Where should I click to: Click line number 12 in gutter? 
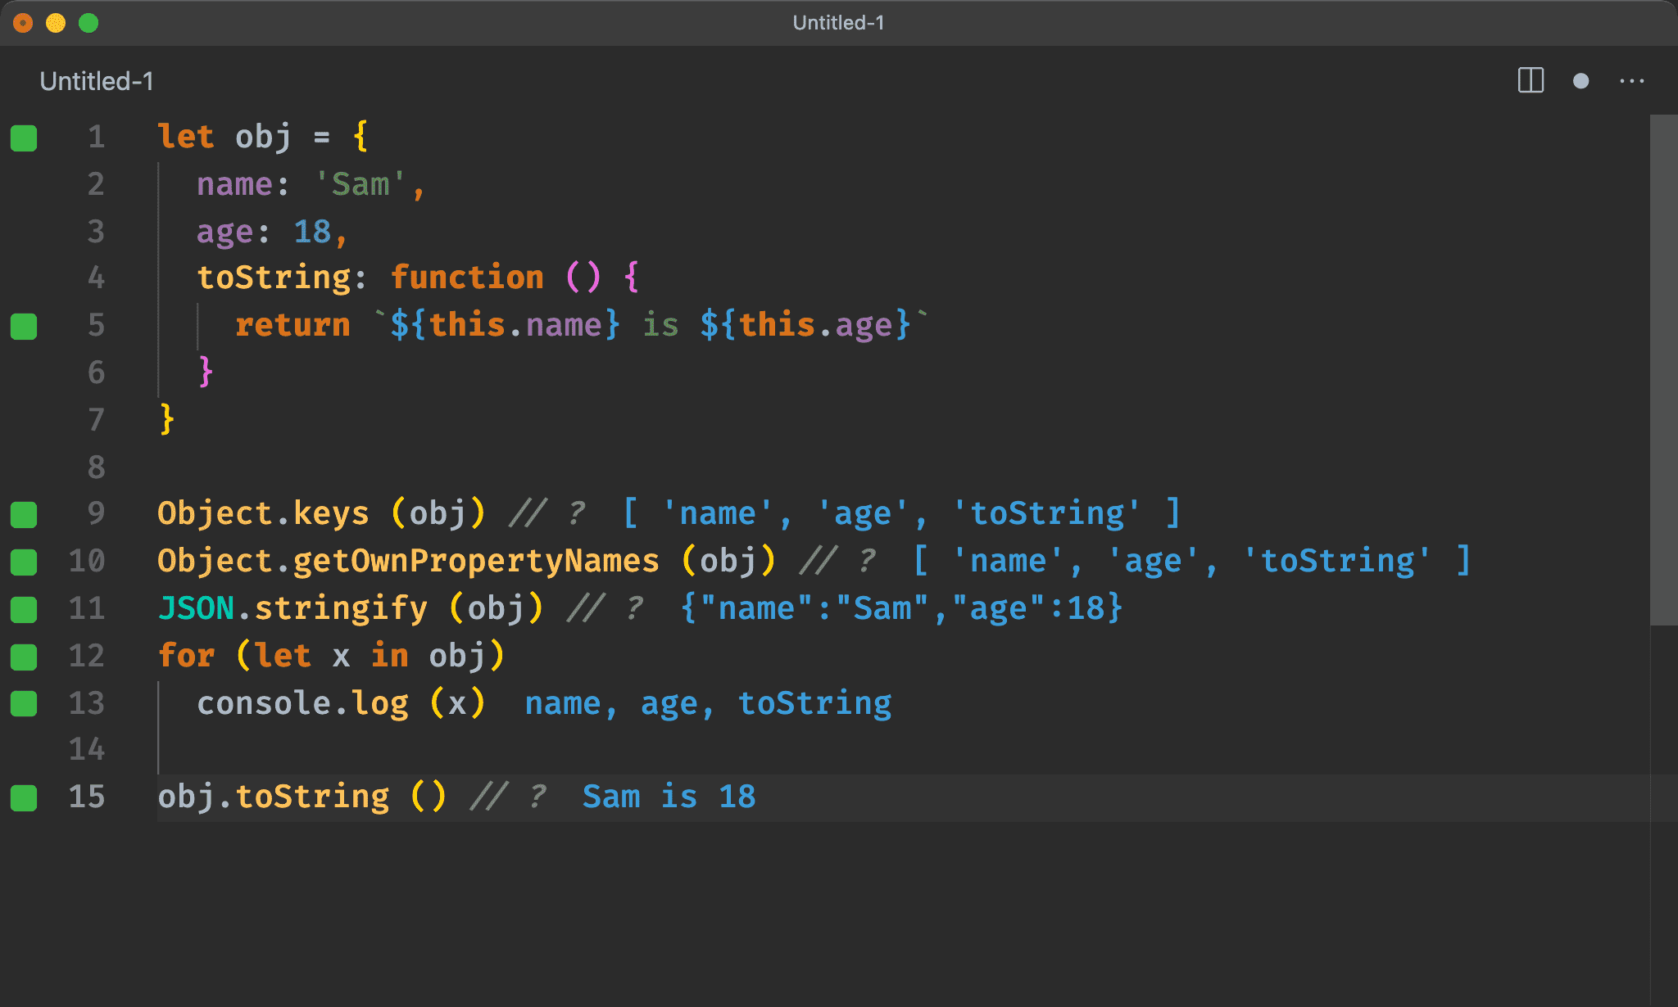coord(87,657)
